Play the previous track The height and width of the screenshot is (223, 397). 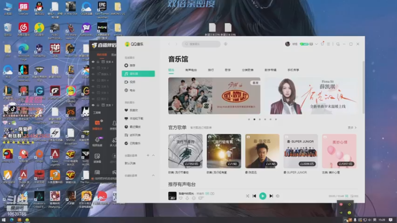(x=254, y=196)
